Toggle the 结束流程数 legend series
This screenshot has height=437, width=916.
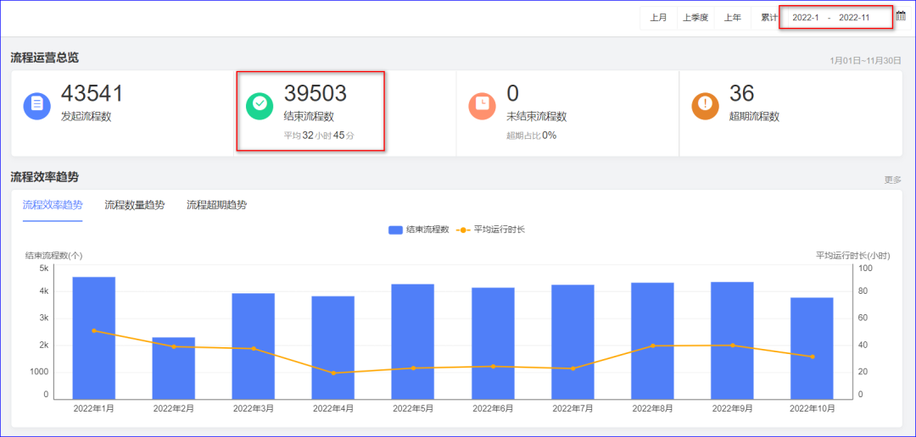pos(418,230)
